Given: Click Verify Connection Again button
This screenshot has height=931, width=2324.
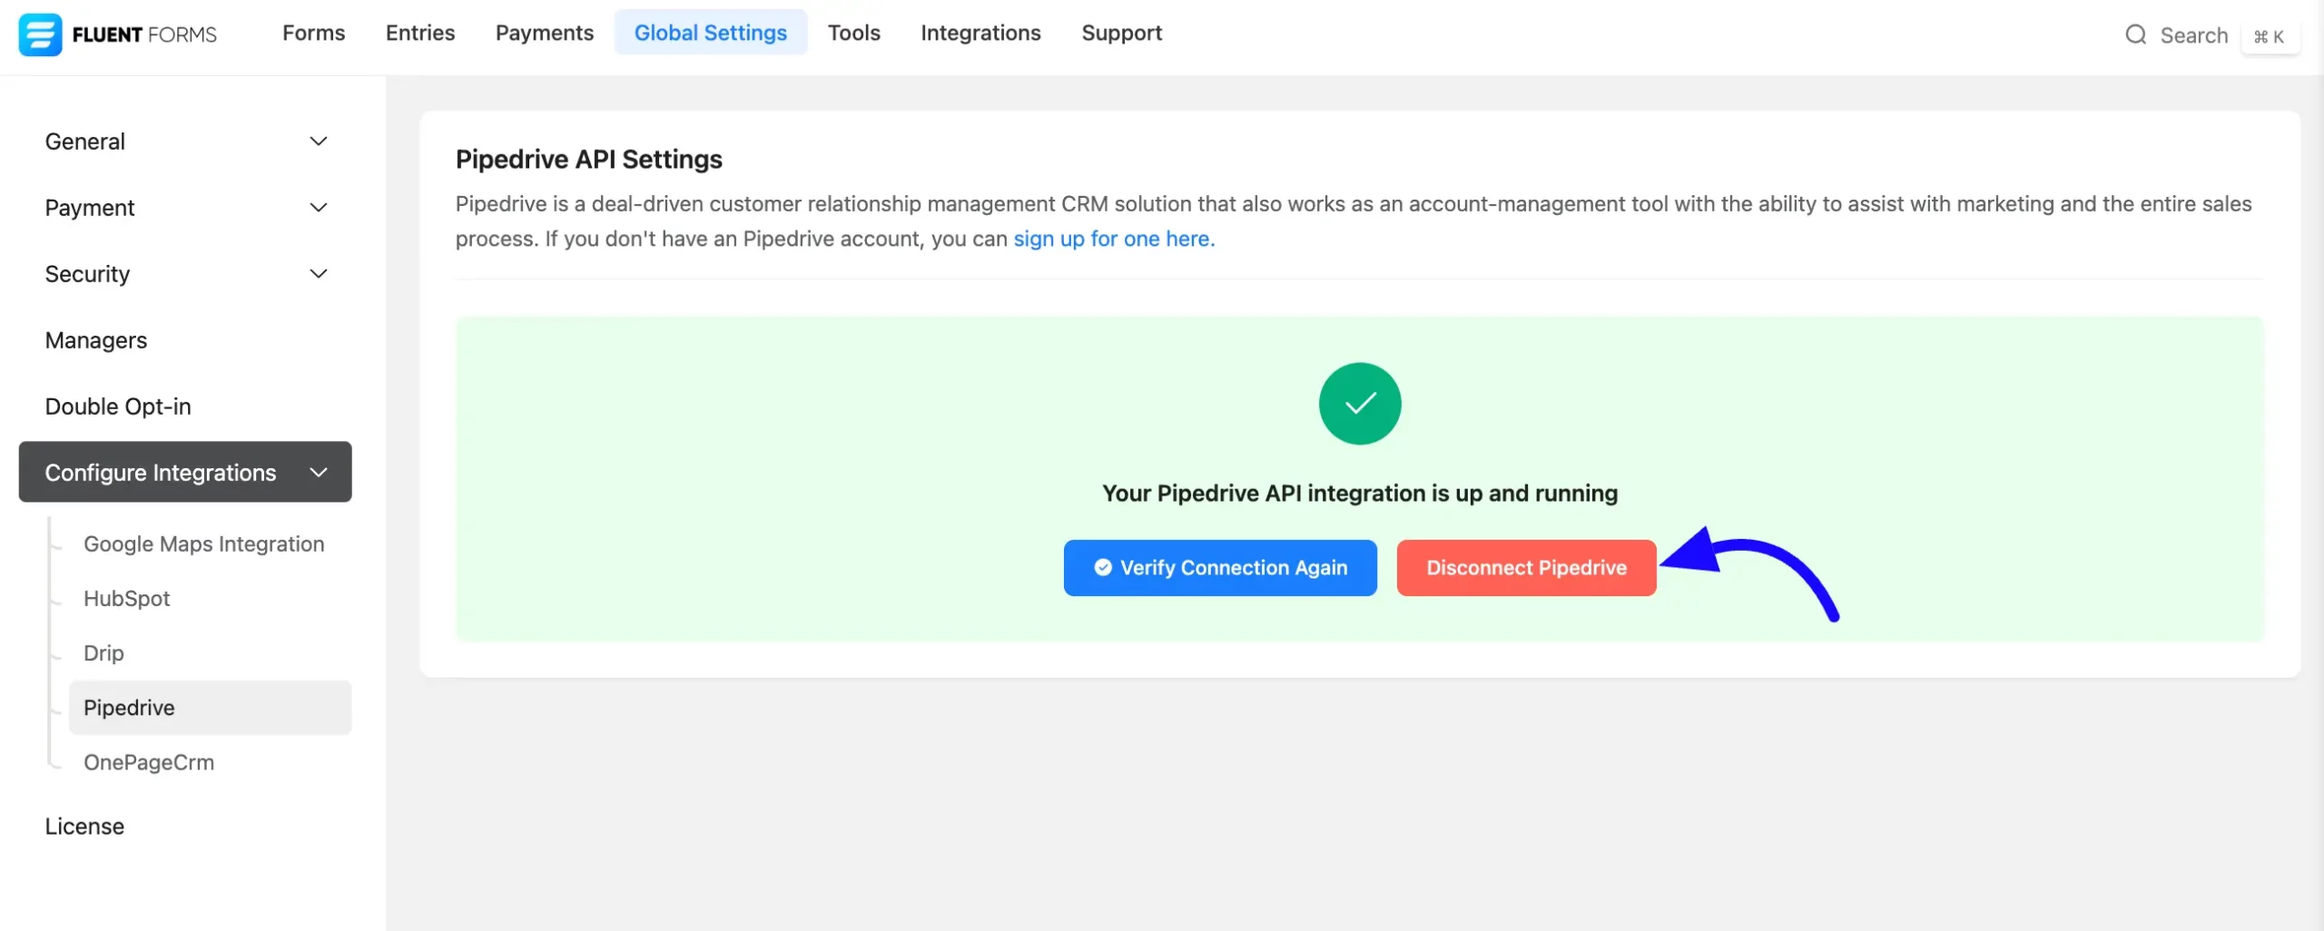Looking at the screenshot, I should click(x=1220, y=568).
